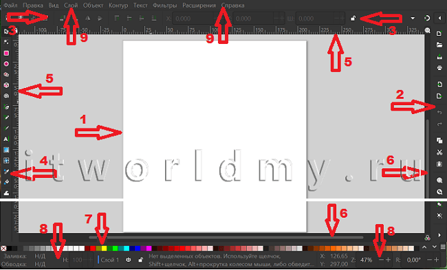Raise selection to top
Viewport: 447px width, 270px height.
(x=117, y=19)
